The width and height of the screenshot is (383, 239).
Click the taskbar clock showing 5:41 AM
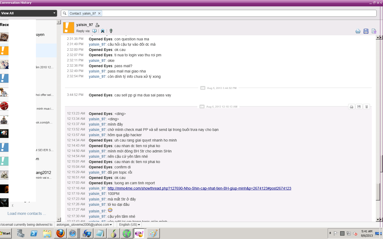(x=367, y=233)
